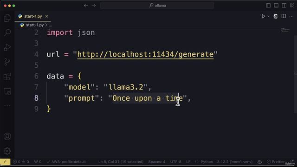The height and width of the screenshot is (167, 297).
Task: Click the "Once upon a time" string
Action: 148,98
